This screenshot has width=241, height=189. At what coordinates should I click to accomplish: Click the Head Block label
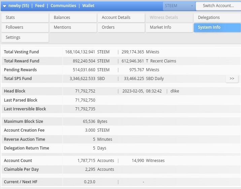tap(14, 91)
